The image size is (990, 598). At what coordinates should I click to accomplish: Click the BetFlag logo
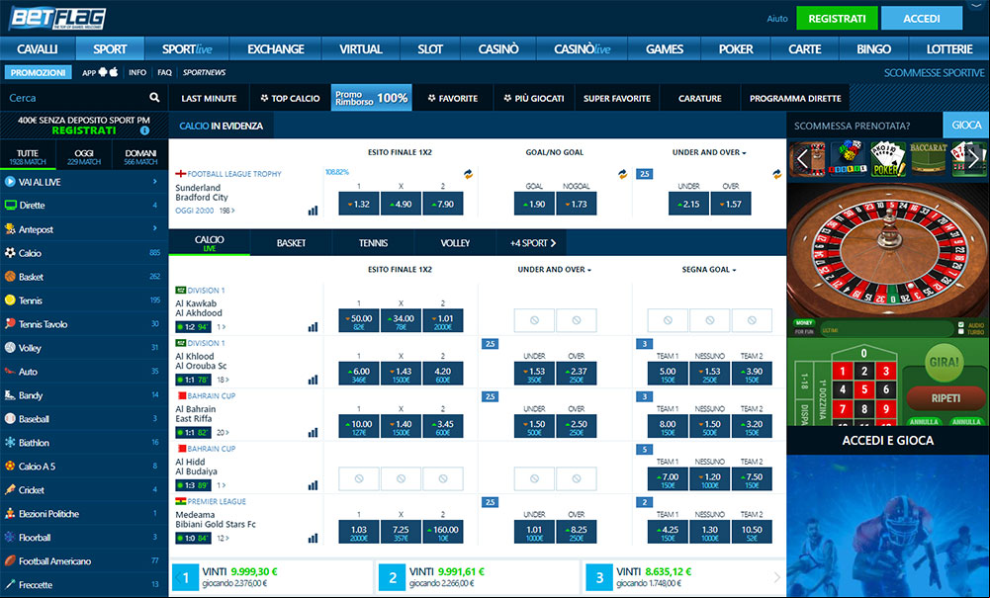tap(56, 19)
